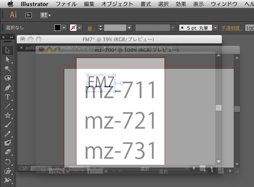Open the fill swatch dropdown arrow
The image size is (254, 187).
[x=64, y=27]
